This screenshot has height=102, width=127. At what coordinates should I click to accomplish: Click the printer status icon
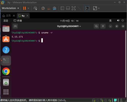[105, 100]
